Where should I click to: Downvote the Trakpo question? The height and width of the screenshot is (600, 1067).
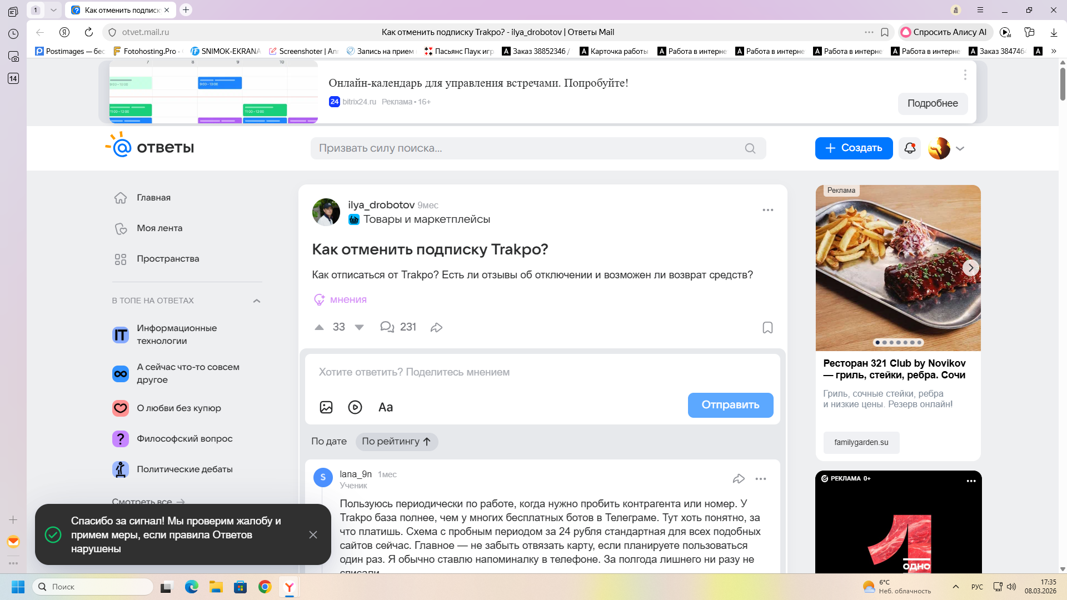pyautogui.click(x=360, y=327)
